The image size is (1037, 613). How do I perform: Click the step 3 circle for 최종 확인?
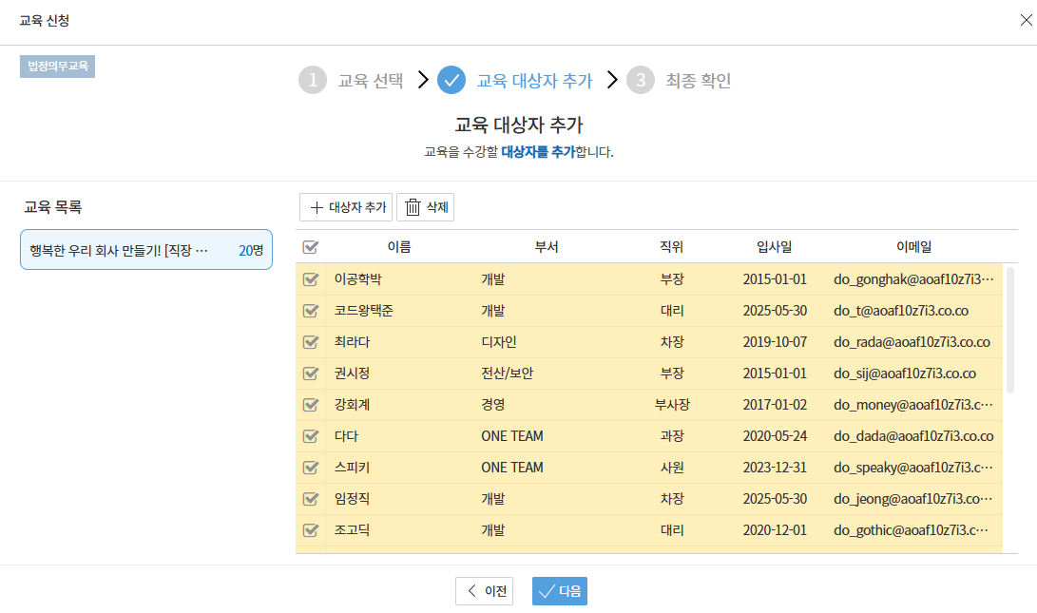[x=641, y=81]
